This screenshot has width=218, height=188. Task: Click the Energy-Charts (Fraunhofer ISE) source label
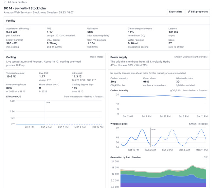point(191,57)
